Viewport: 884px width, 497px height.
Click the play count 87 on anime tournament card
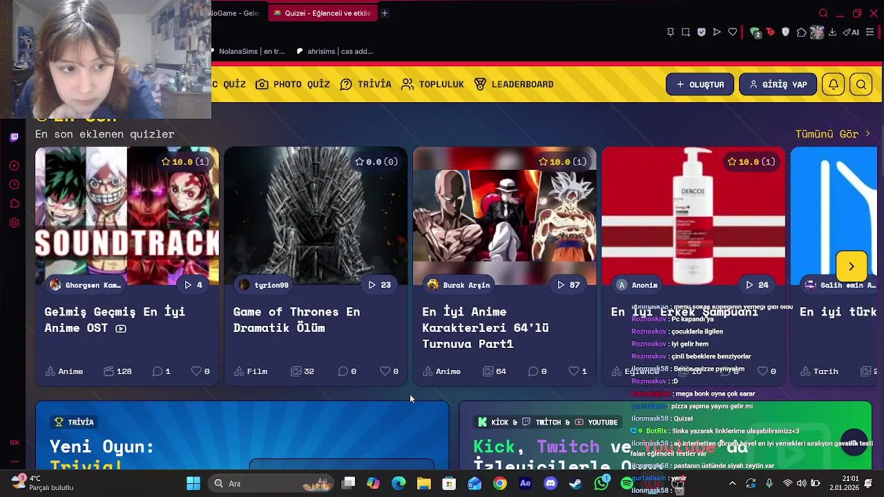pos(567,285)
